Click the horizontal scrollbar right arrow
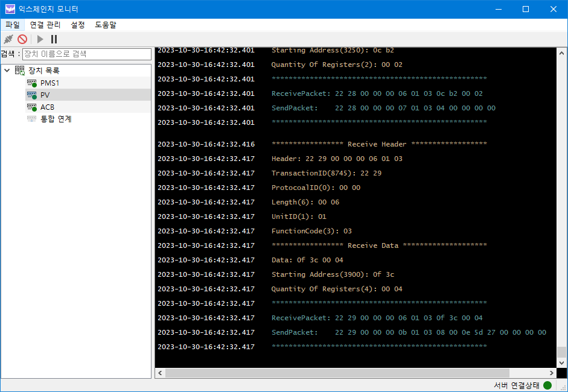The height and width of the screenshot is (392, 568). pos(551,373)
